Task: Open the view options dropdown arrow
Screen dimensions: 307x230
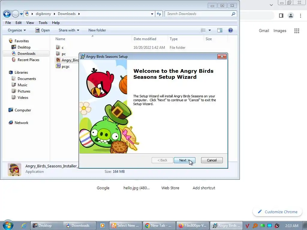Action: [210, 30]
